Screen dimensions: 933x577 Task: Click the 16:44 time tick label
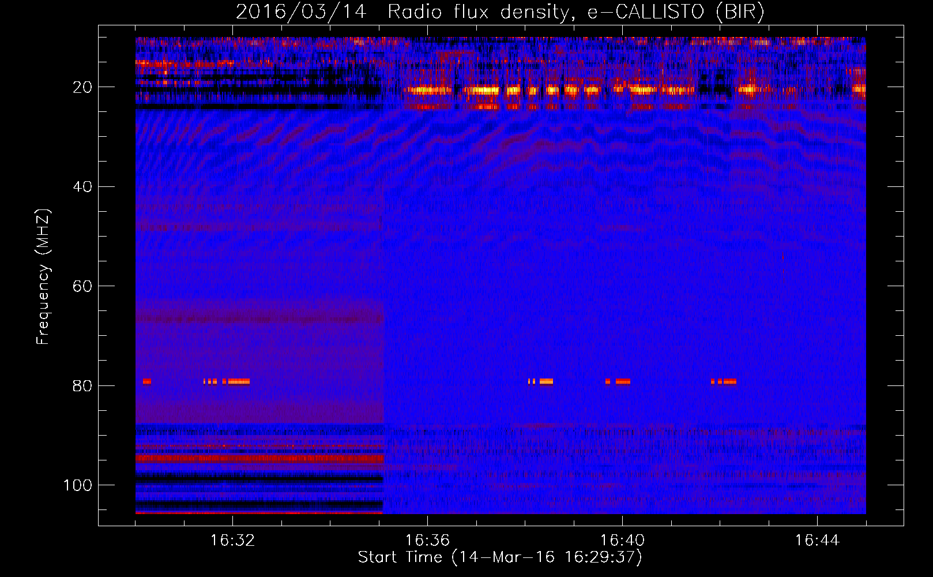point(817,541)
